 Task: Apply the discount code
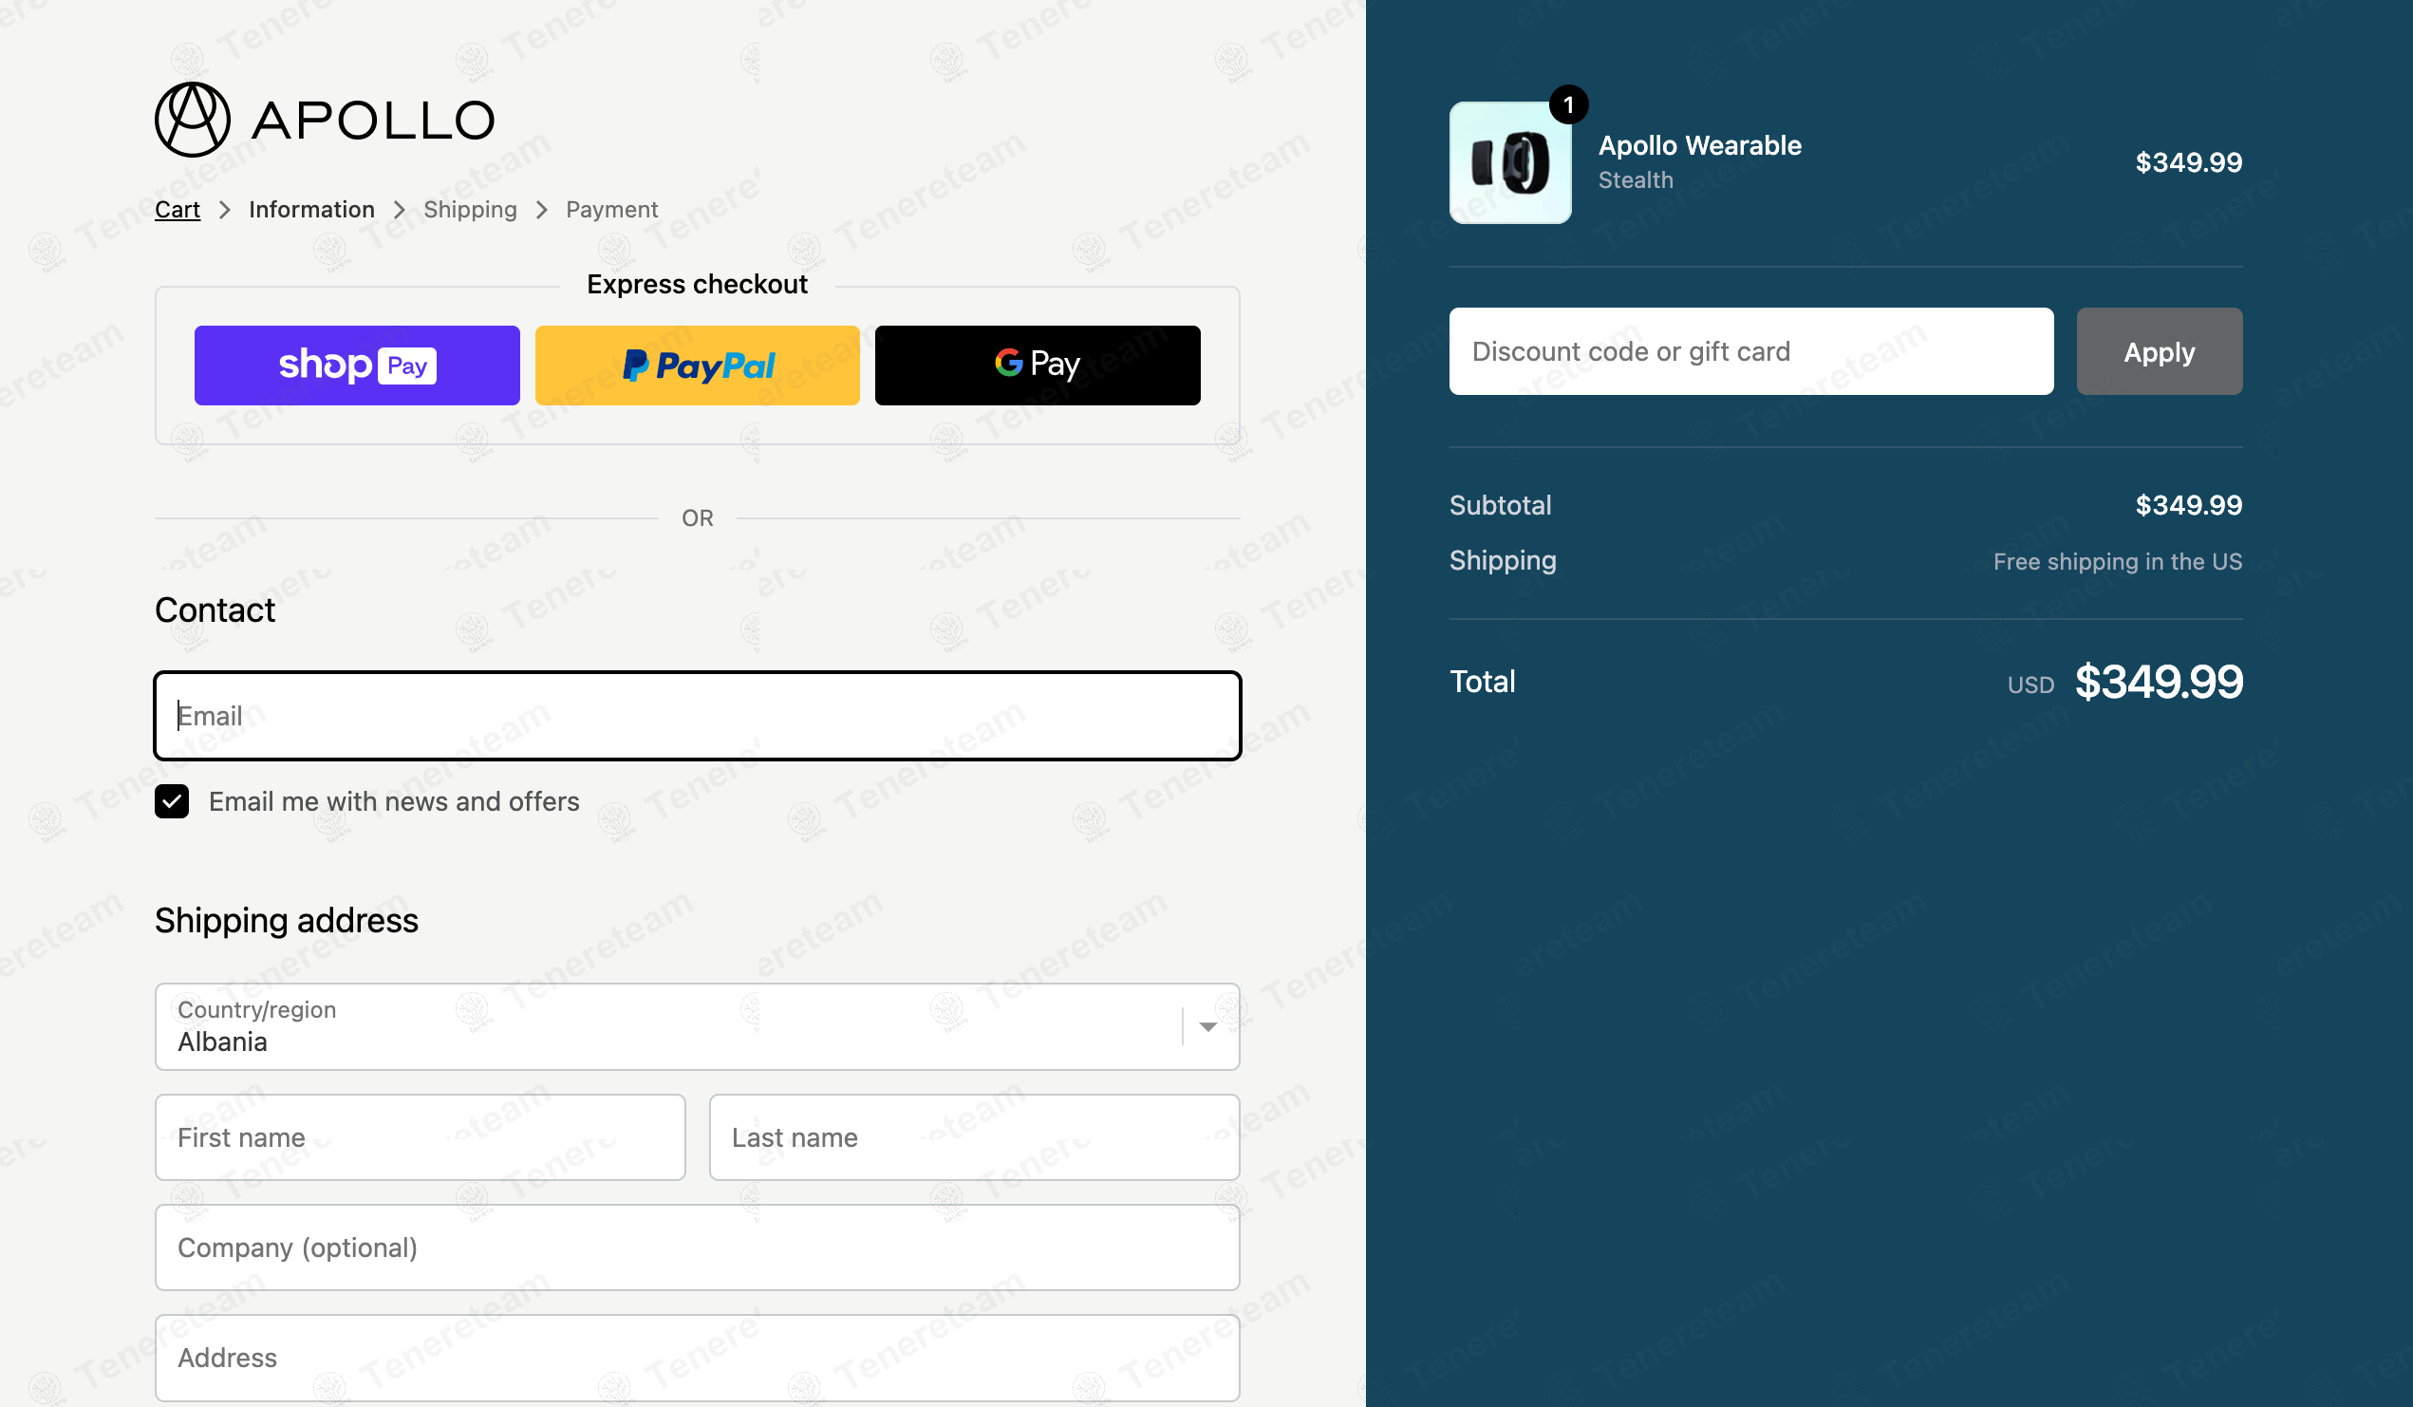click(2160, 351)
